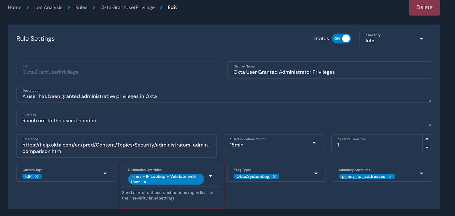This screenshot has height=216, width=455.
Task: Open Okta.GrantUserPrivilege breadcrumb
Action: coord(127,7)
